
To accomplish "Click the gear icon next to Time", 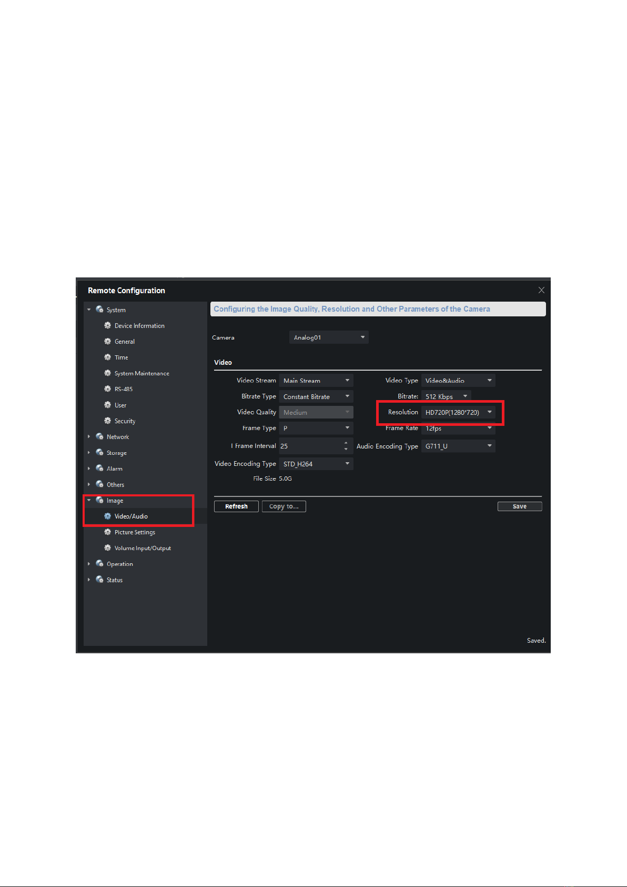I will tap(107, 357).
